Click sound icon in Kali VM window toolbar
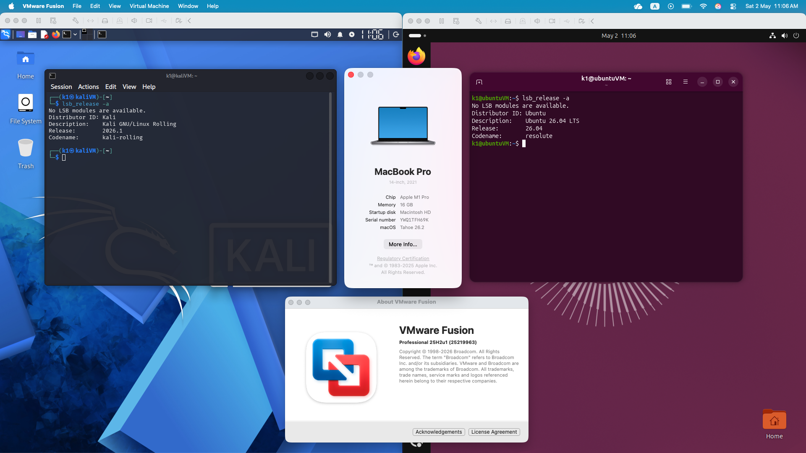 (134, 21)
